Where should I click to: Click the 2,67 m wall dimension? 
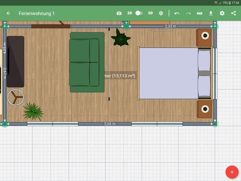click(x=5, y=73)
